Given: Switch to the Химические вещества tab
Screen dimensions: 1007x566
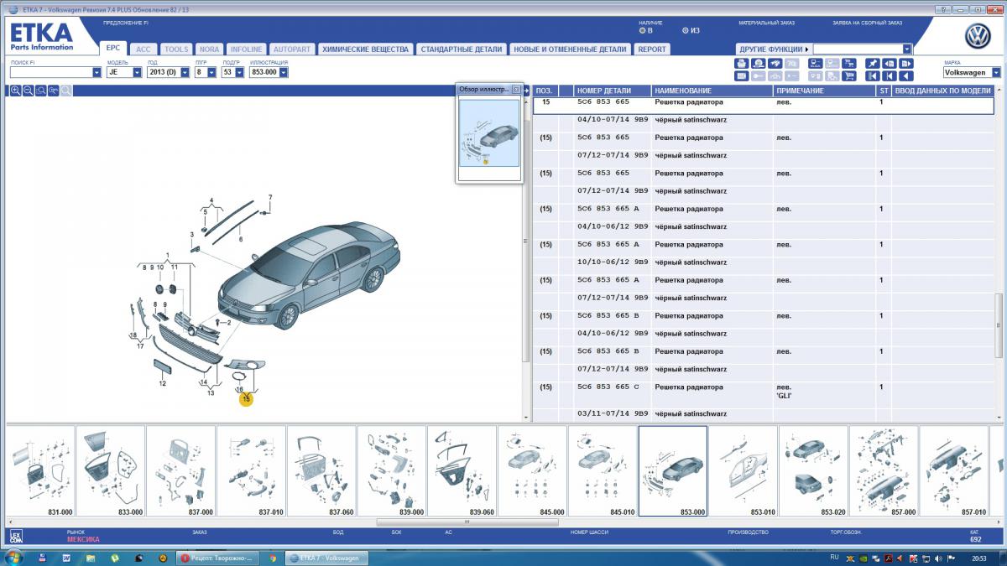Looking at the screenshot, I should (x=365, y=49).
